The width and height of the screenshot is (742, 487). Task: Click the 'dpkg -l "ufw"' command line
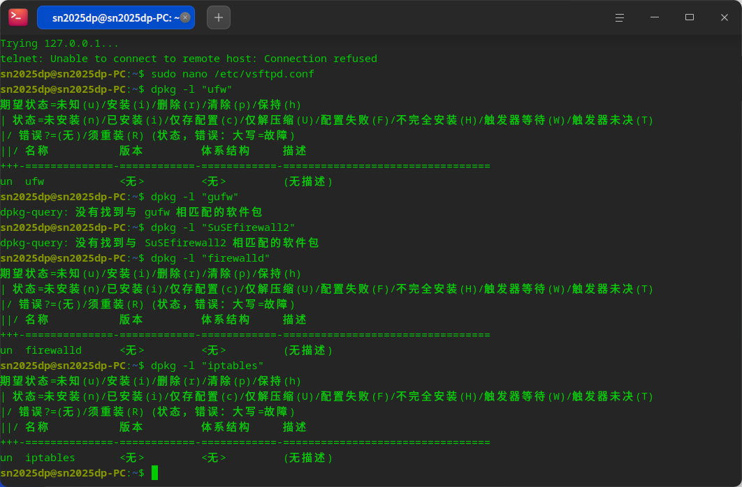click(x=191, y=89)
